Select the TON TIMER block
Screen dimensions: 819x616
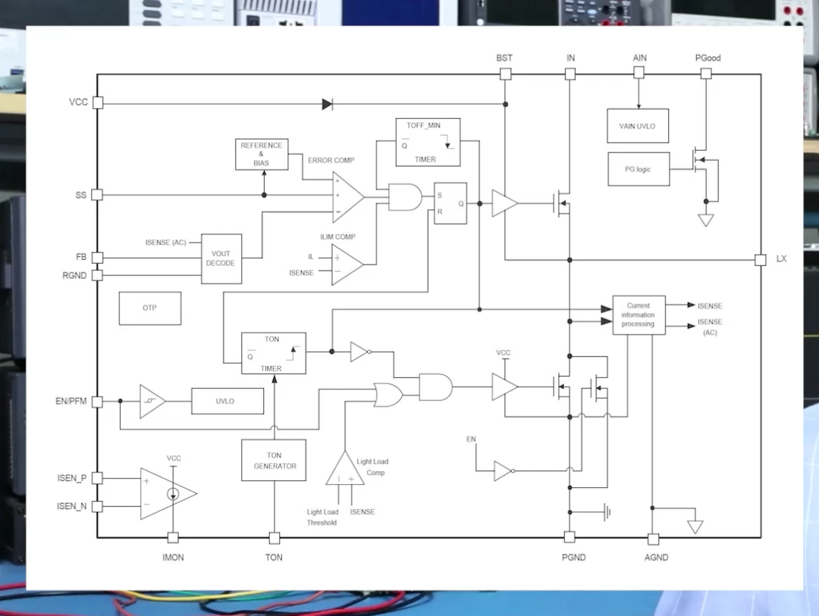point(274,353)
